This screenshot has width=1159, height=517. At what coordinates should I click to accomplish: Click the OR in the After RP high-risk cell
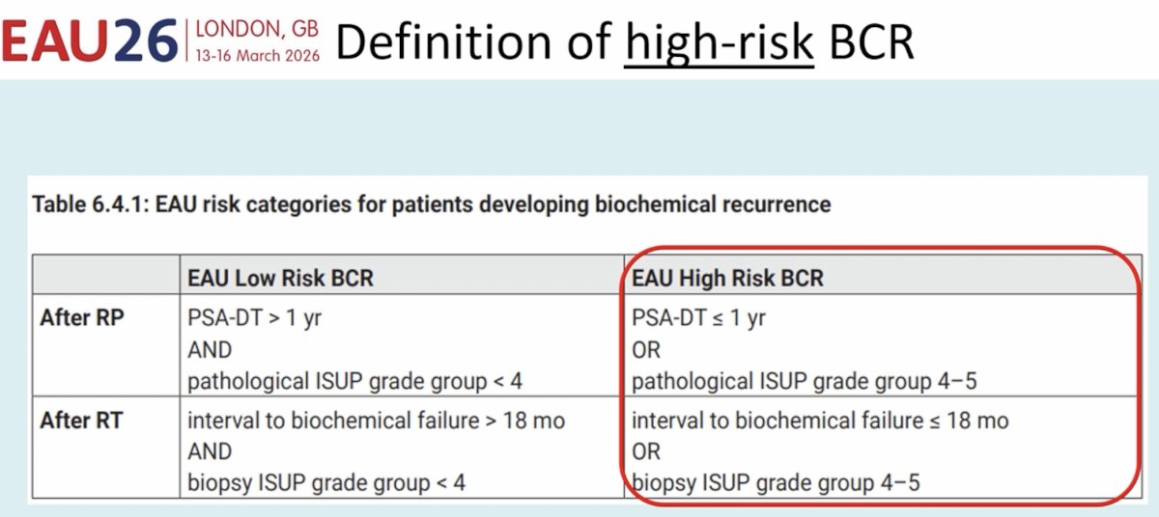point(646,351)
